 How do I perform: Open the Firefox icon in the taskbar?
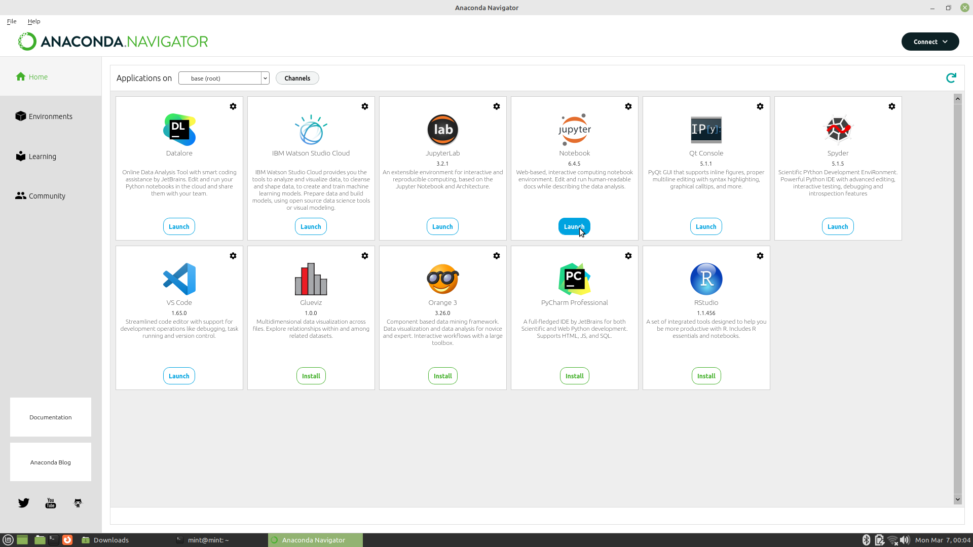click(67, 540)
